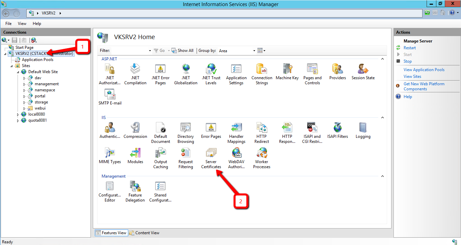Expand the local8080 site node

pyautogui.click(x=18, y=114)
